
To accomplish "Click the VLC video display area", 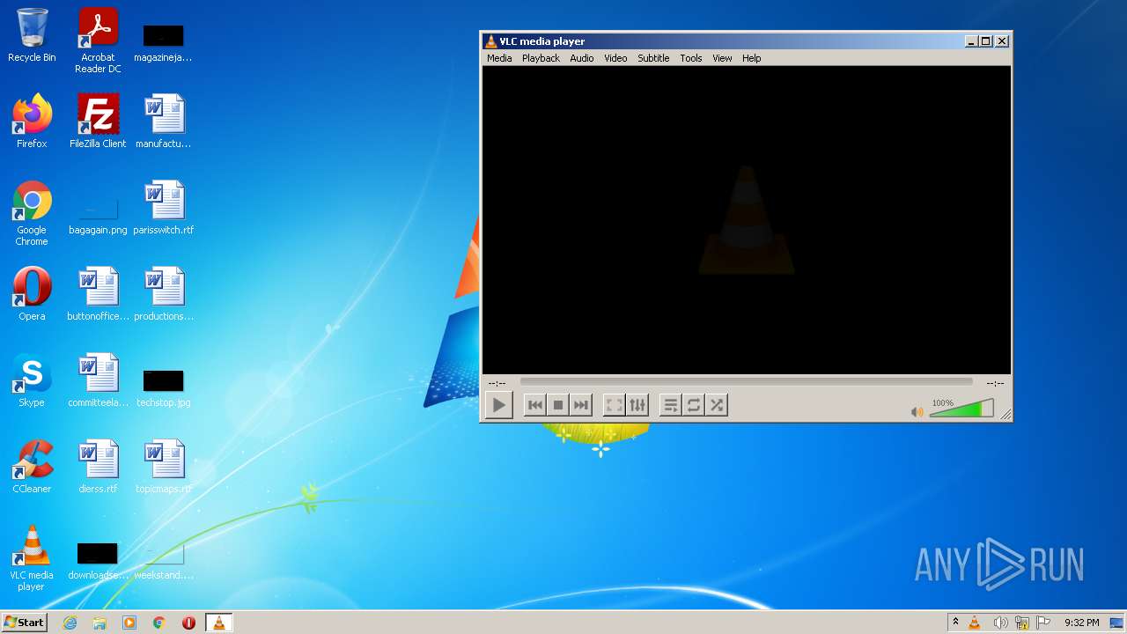I will point(747,220).
